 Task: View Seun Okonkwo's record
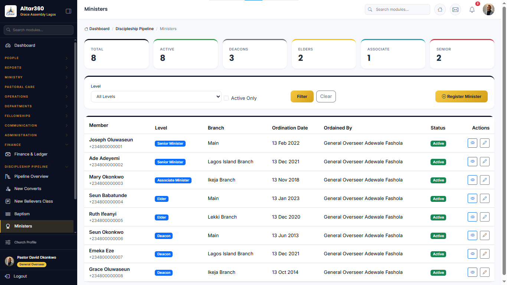point(472,236)
